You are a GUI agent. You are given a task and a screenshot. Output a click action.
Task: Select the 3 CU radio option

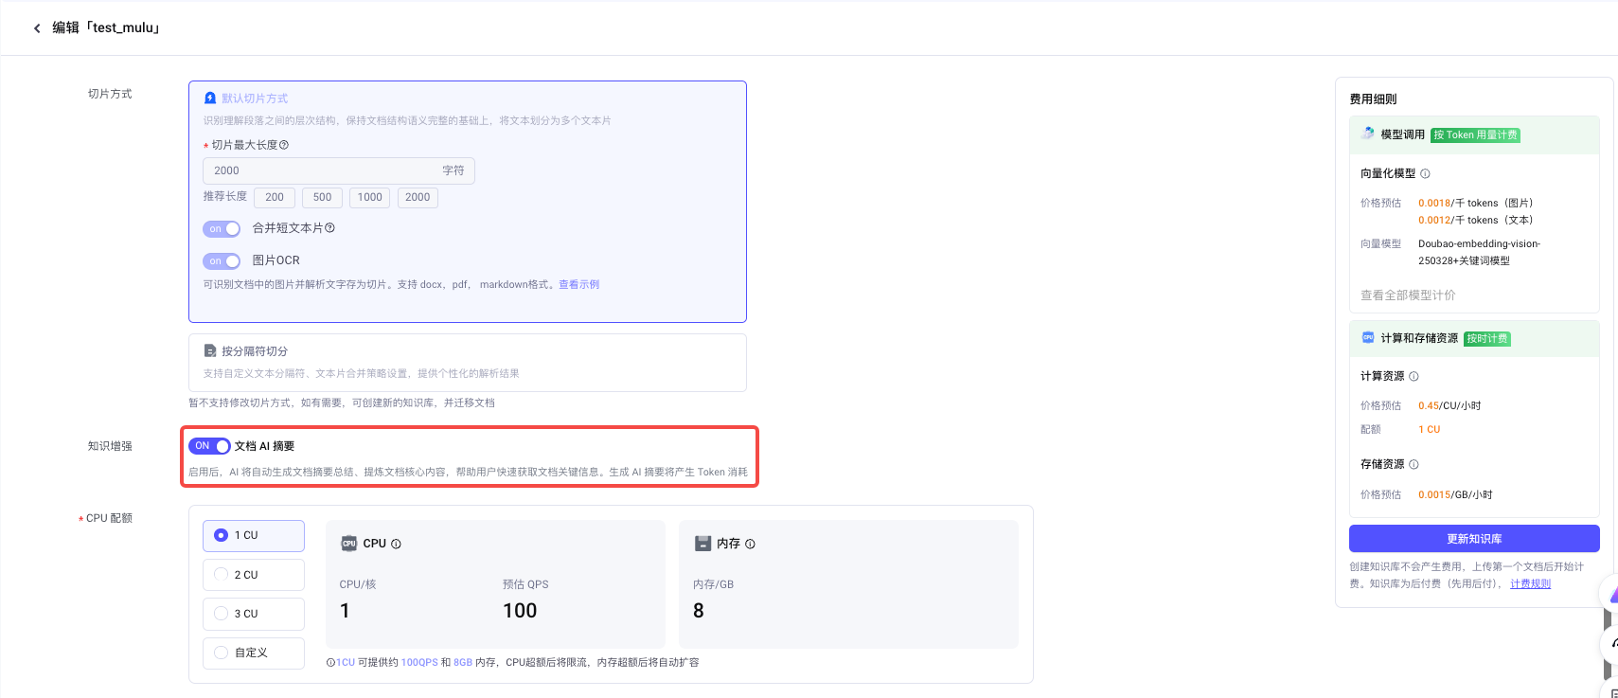pos(254,614)
